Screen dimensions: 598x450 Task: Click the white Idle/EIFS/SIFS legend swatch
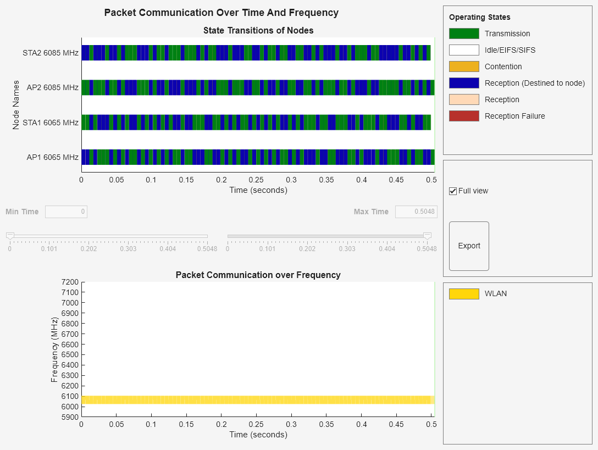[464, 50]
